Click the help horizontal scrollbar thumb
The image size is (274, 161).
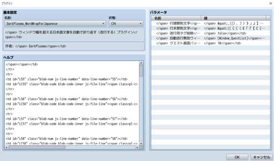[37, 147]
